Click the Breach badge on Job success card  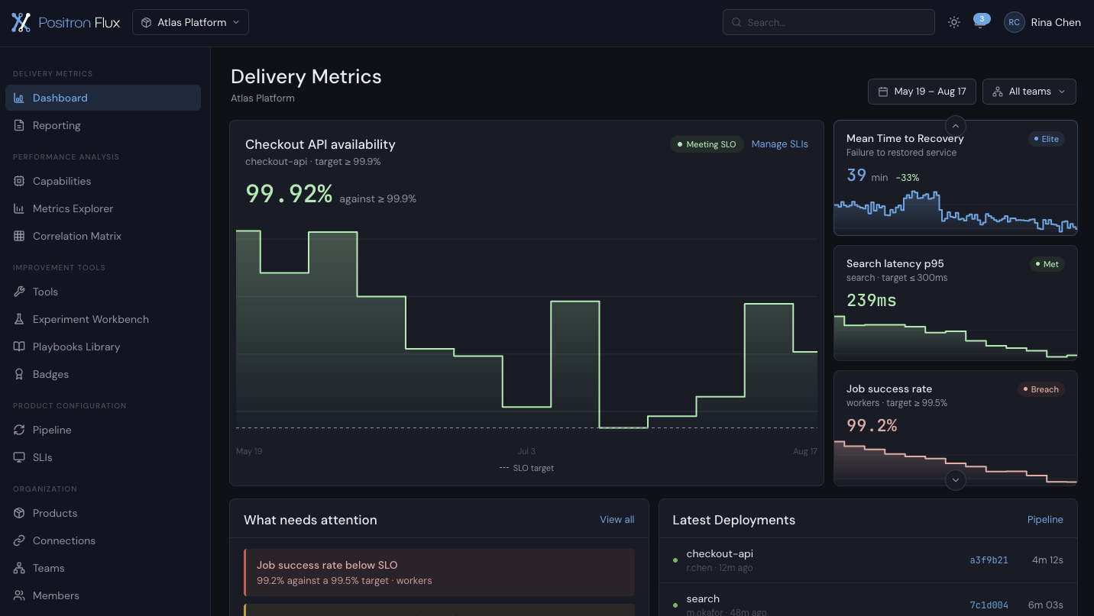pos(1041,389)
